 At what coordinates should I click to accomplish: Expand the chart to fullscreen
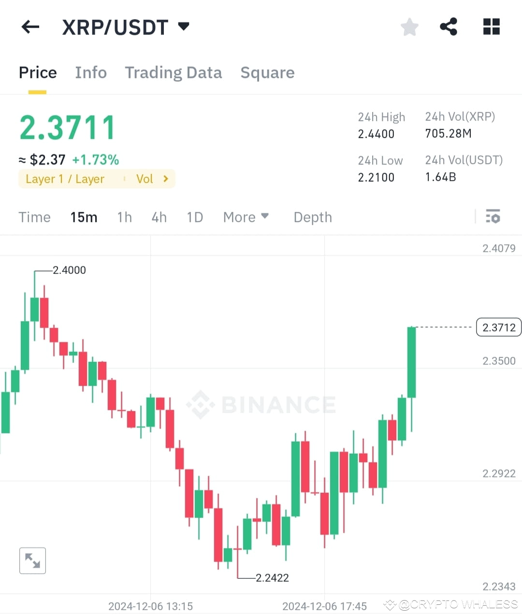pyautogui.click(x=32, y=560)
